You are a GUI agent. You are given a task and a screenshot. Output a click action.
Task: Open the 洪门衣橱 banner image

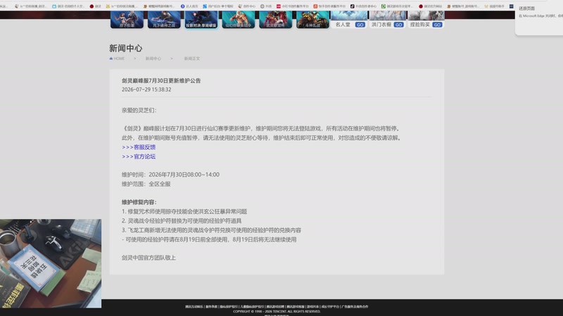coord(388,15)
